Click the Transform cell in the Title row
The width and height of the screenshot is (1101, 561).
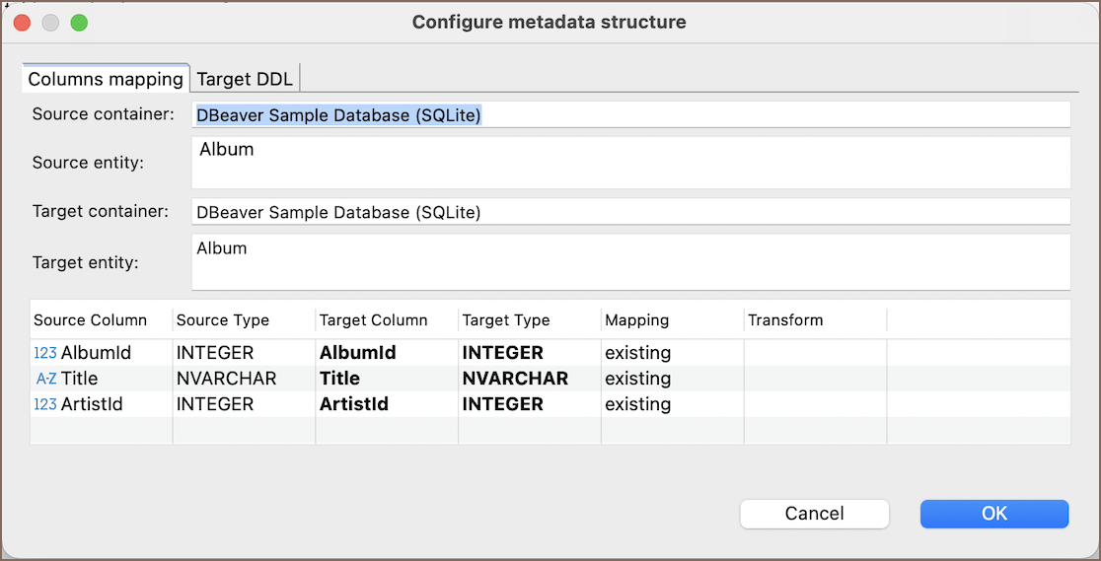pos(814,379)
